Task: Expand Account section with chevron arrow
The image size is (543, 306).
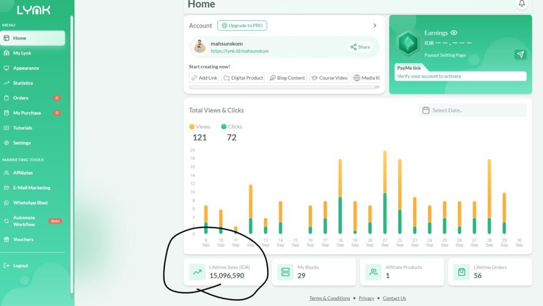Action: [375, 25]
